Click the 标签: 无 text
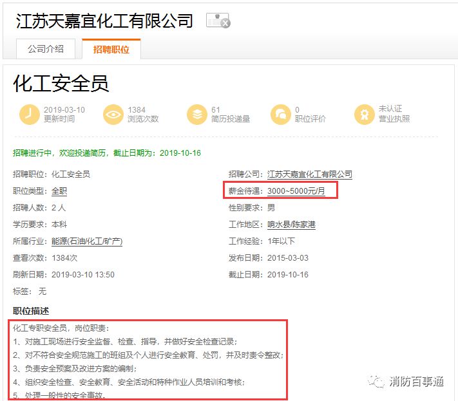The image size is (458, 401). click(x=30, y=291)
